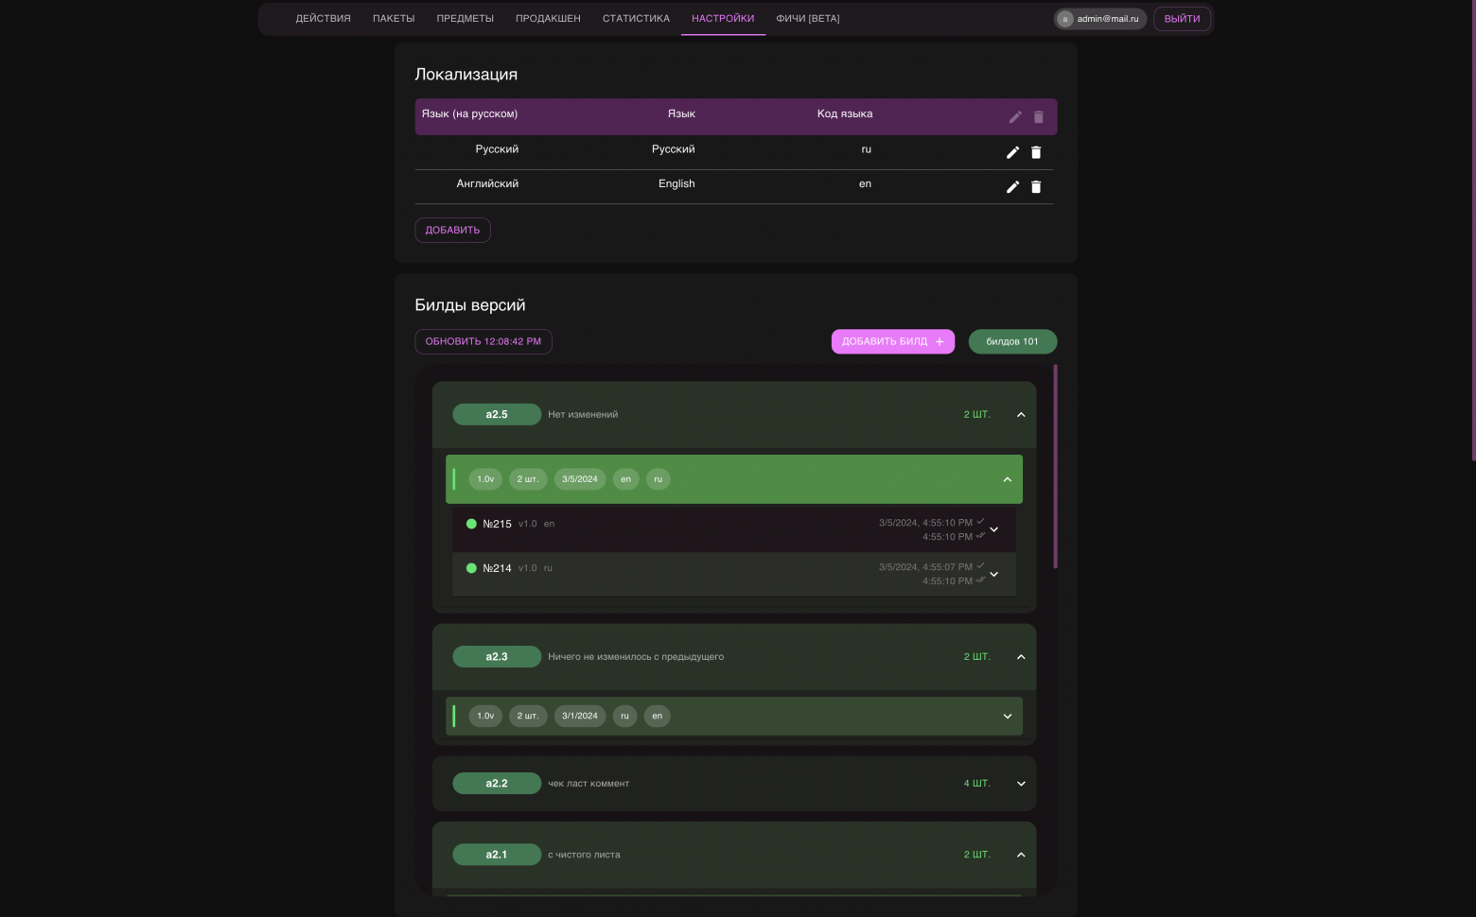This screenshot has height=917, width=1476.
Task: Click the "English" cell in the table
Action: 676,184
